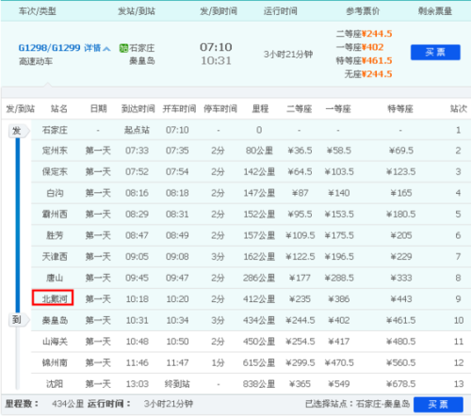Click the 3小时21分钟 duration in the header row
471x416 pixels.
(288, 55)
